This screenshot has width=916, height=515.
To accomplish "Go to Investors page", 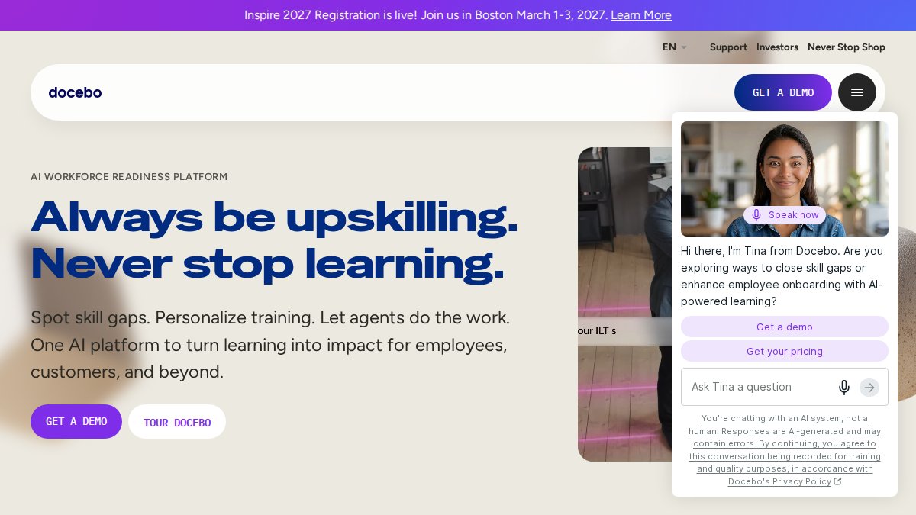I will point(777,47).
